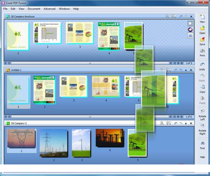Click the Help button in right toolbar

pos(202,157)
